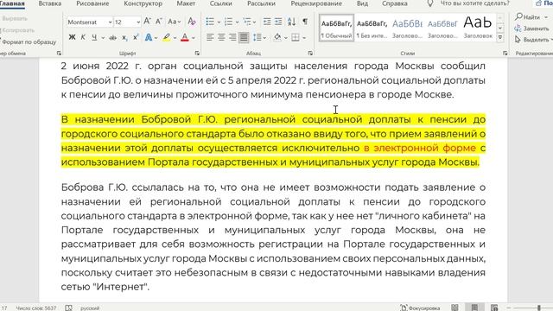Open the Вставка ribbon tab

tap(50, 3)
